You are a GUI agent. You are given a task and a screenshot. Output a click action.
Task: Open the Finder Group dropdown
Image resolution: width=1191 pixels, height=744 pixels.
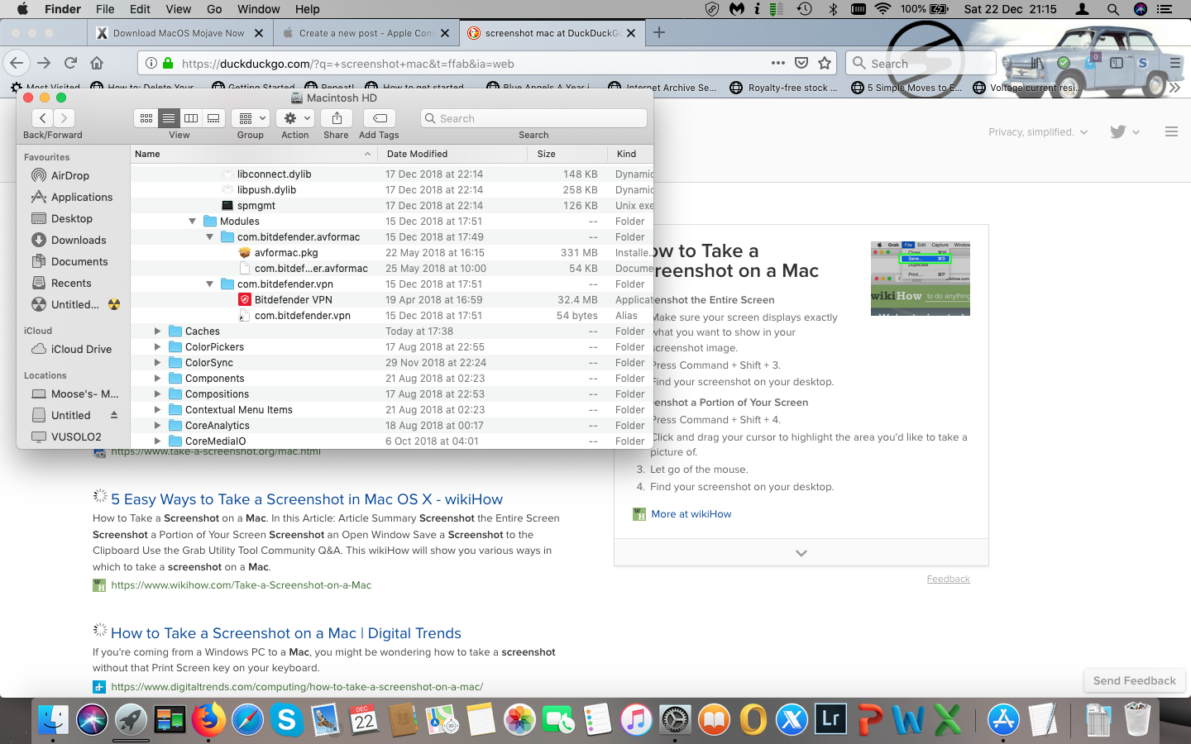coord(250,118)
